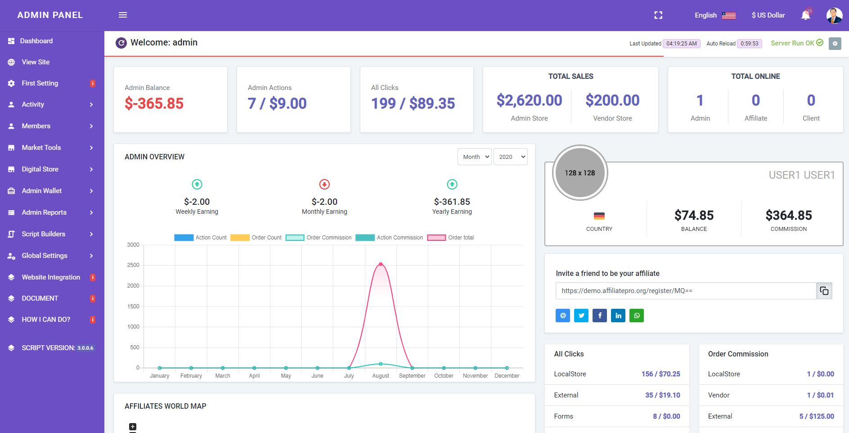Open the English language selector
The height and width of the screenshot is (433, 849).
pyautogui.click(x=715, y=15)
